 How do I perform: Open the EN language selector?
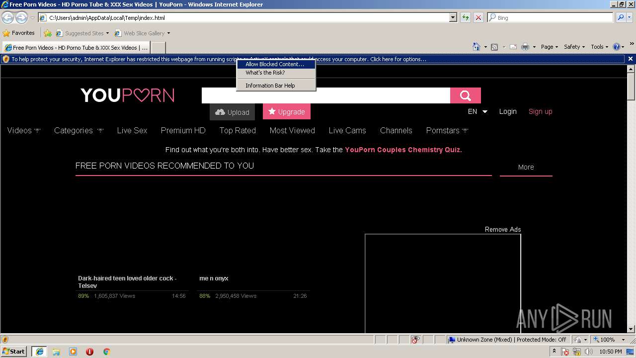pyautogui.click(x=477, y=111)
